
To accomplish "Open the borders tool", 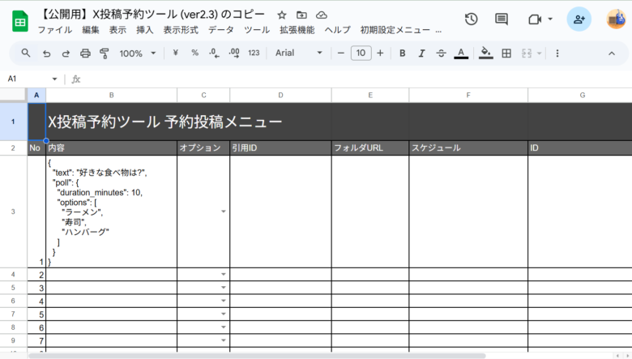I will pos(506,53).
